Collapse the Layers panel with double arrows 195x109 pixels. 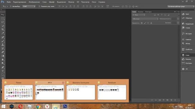coord(175,12)
